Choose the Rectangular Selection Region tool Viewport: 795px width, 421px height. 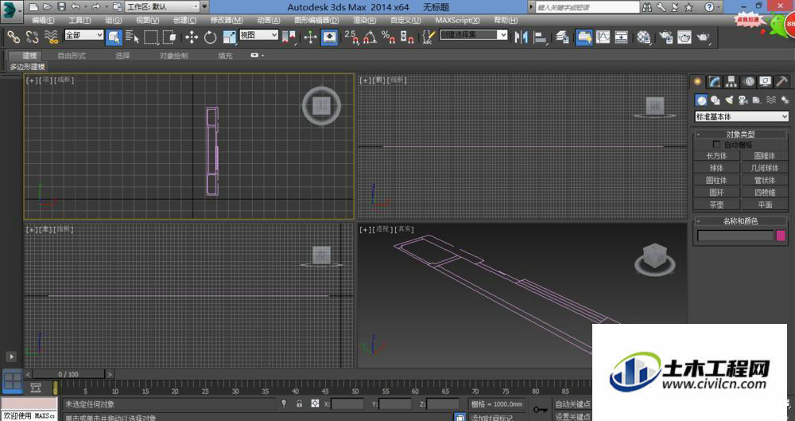tap(151, 37)
